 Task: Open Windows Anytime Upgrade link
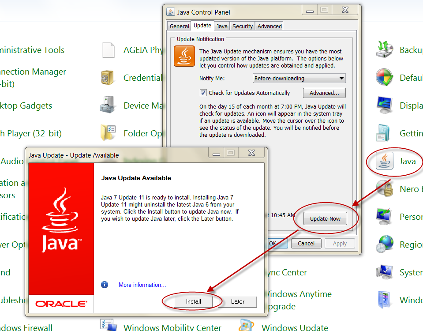tap(299, 300)
